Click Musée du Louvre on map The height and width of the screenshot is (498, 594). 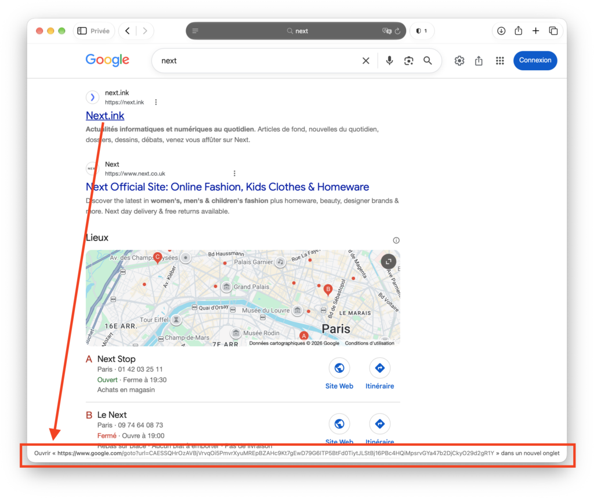click(271, 311)
